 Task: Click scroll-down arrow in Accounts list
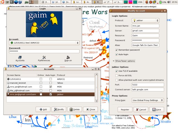click(97, 101)
